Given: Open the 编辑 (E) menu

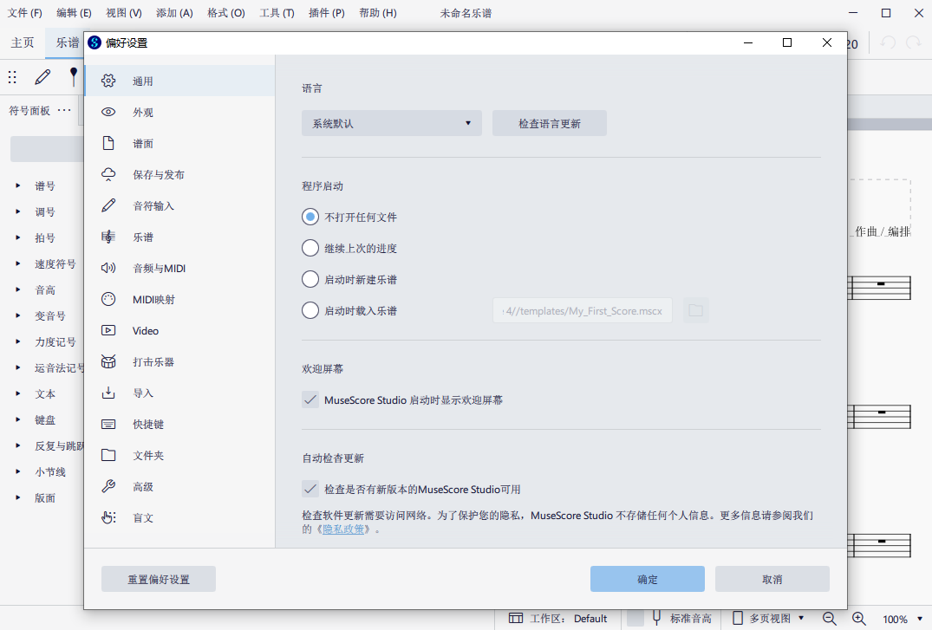Looking at the screenshot, I should click(x=74, y=12).
